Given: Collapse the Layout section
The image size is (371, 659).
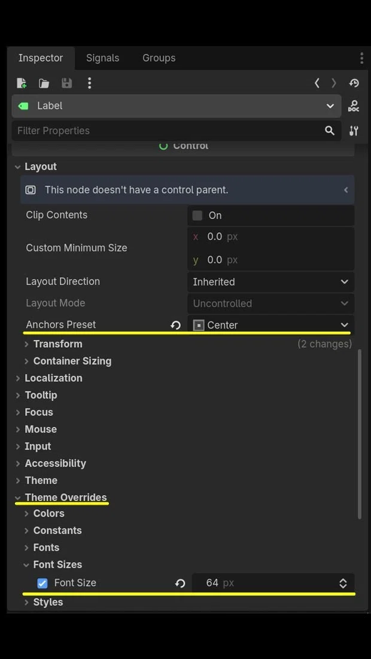Looking at the screenshot, I should click(x=40, y=166).
